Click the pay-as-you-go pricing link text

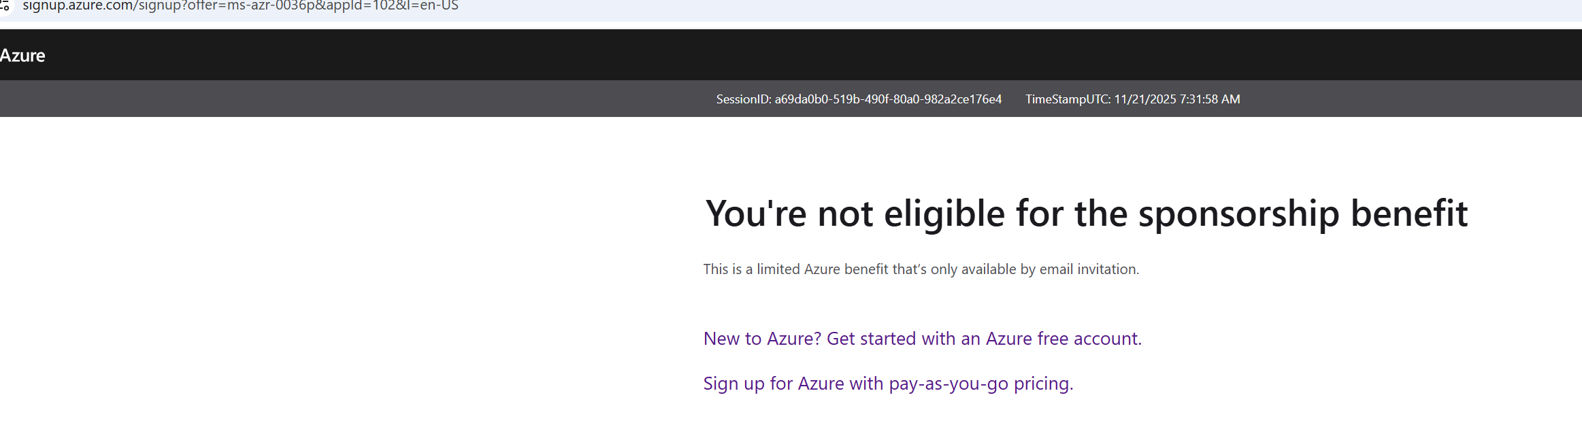(980, 383)
